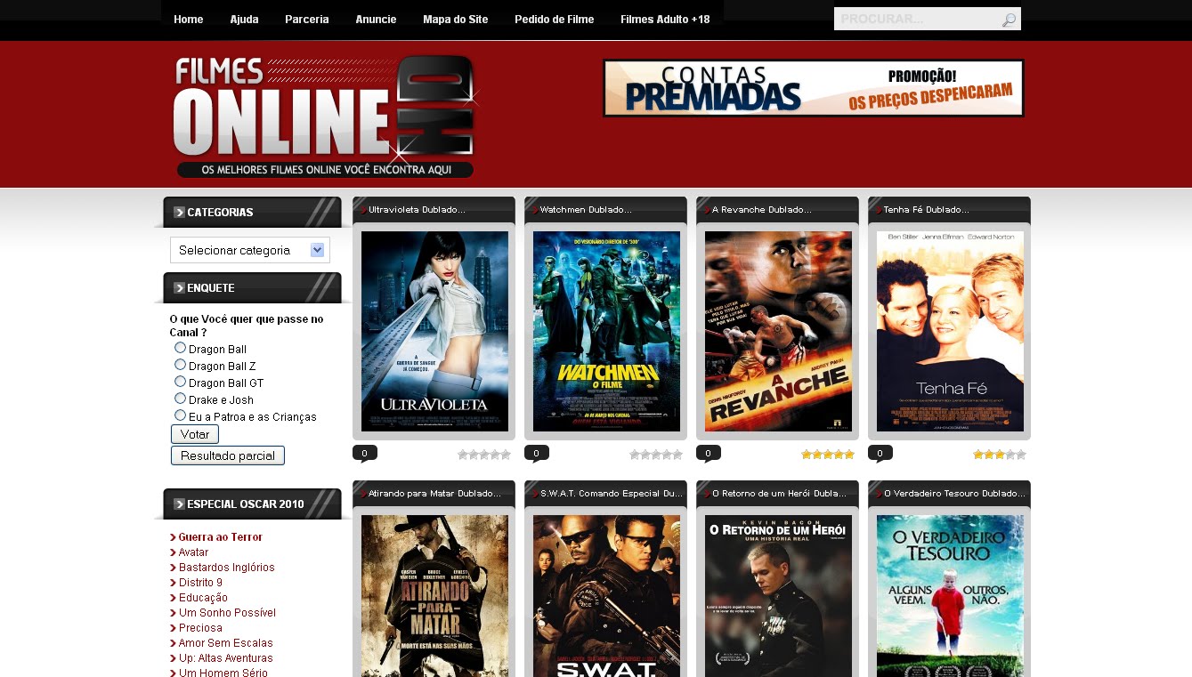
Task: Click the Ultravioleta Dublado title
Action: [x=417, y=210]
